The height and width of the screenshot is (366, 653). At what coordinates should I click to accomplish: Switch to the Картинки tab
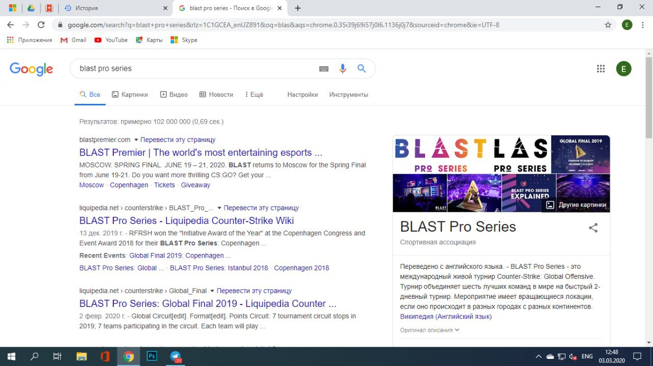(x=130, y=95)
